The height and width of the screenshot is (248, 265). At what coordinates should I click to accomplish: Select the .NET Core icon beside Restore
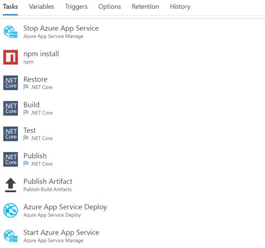point(11,83)
